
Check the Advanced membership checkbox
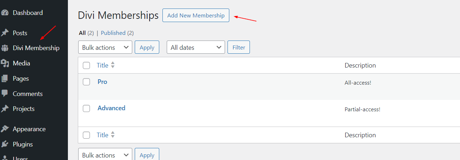86,108
